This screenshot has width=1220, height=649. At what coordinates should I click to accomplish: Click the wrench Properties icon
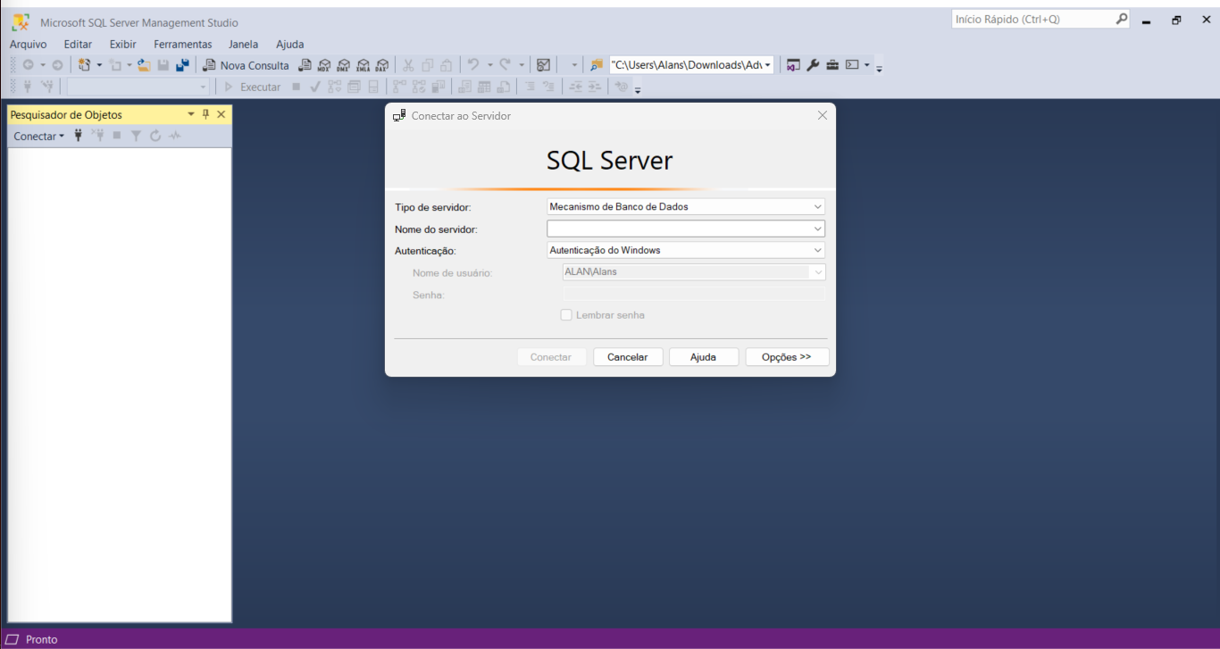(813, 65)
